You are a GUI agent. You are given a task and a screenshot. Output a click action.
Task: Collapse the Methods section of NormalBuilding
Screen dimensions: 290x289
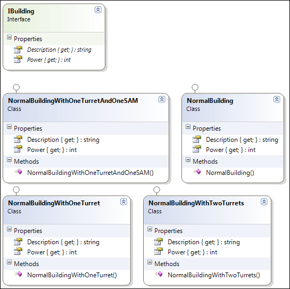[x=188, y=160]
